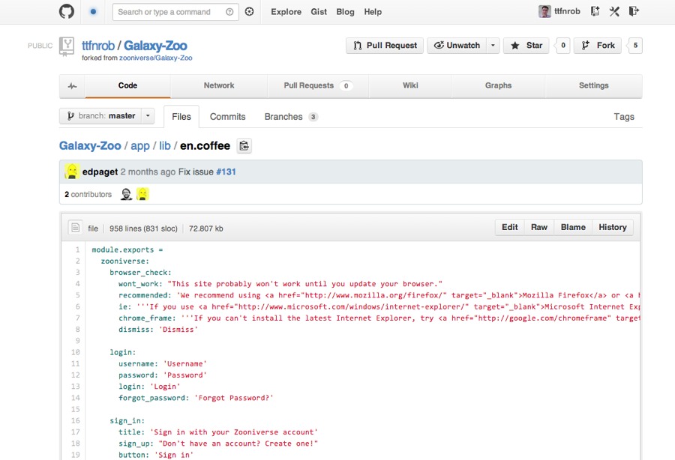
Task: Click the GitHub Octocat logo
Action: [67, 12]
